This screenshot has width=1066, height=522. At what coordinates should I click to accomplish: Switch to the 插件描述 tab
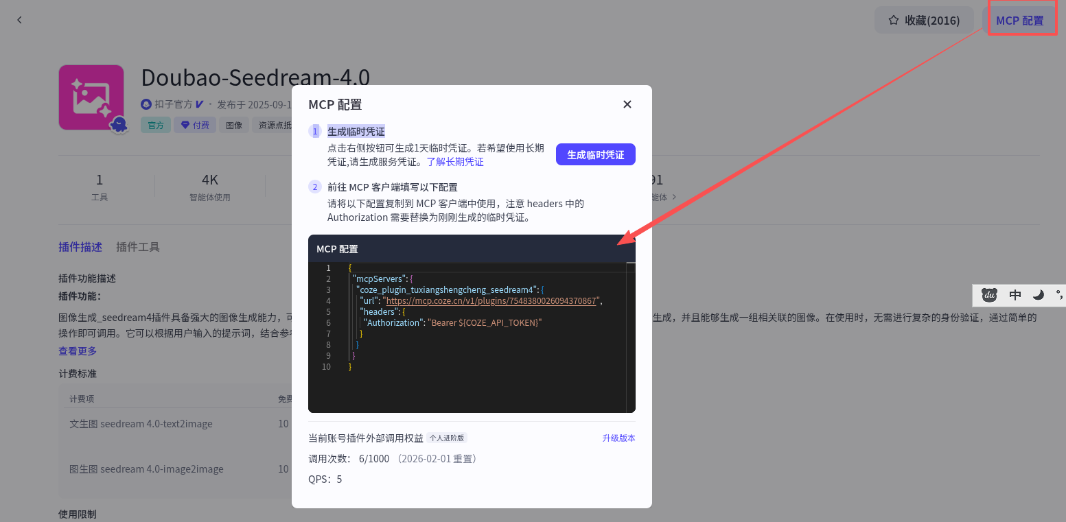coord(80,247)
